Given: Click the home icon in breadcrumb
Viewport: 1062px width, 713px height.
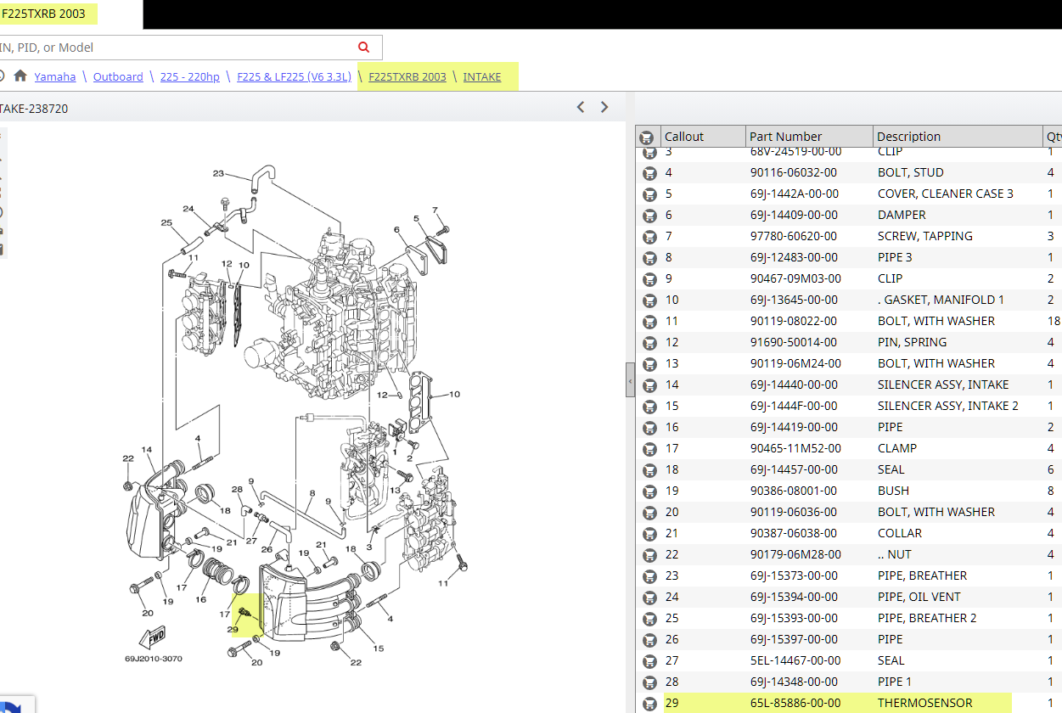Looking at the screenshot, I should [20, 76].
